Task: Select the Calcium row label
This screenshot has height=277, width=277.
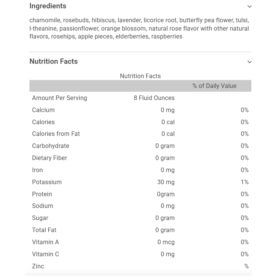Action: coord(43,110)
